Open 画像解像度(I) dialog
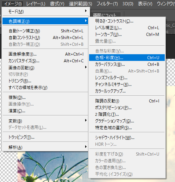Viewport: 175px width, 182px height. tap(45, 54)
